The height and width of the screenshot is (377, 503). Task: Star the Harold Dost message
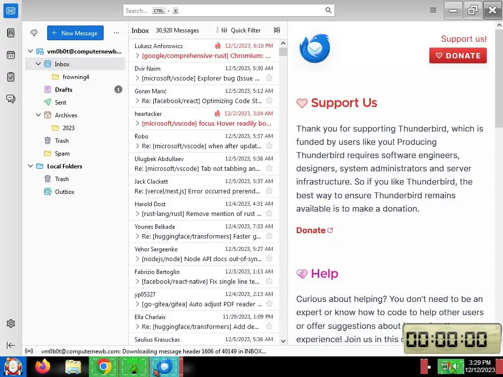coord(269,214)
